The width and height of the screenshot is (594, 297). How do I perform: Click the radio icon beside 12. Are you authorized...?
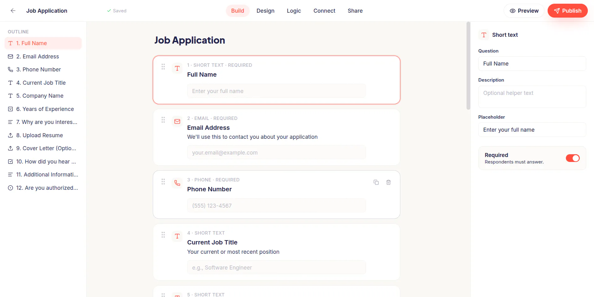(x=11, y=188)
